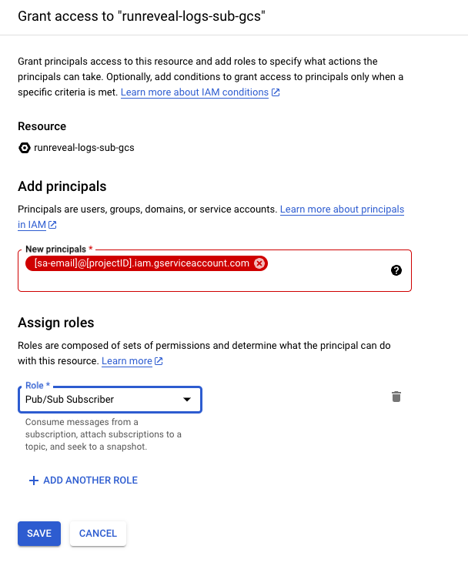Click the 'in IAM' link text
Image resolution: width=468 pixels, height=576 pixels.
pos(32,225)
